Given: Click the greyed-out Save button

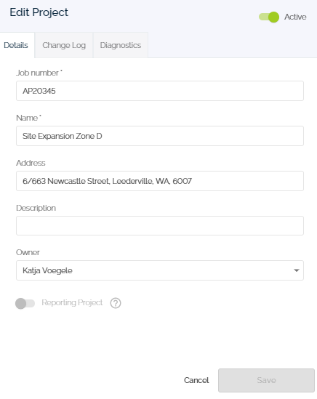Looking at the screenshot, I should [x=266, y=380].
